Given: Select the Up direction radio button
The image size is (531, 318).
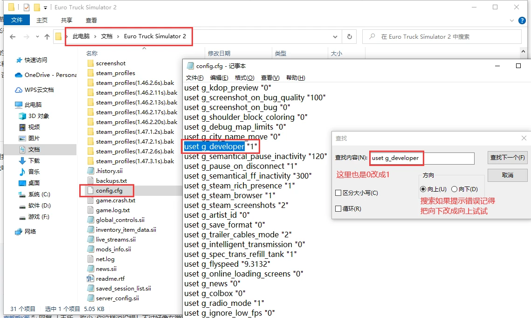Looking at the screenshot, I should point(423,189).
